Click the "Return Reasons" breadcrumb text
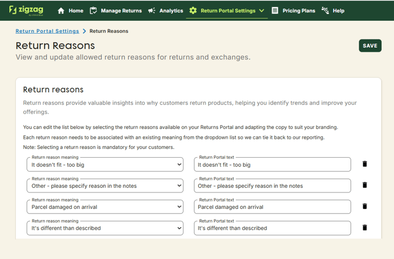This screenshot has height=259, width=394. [x=109, y=31]
